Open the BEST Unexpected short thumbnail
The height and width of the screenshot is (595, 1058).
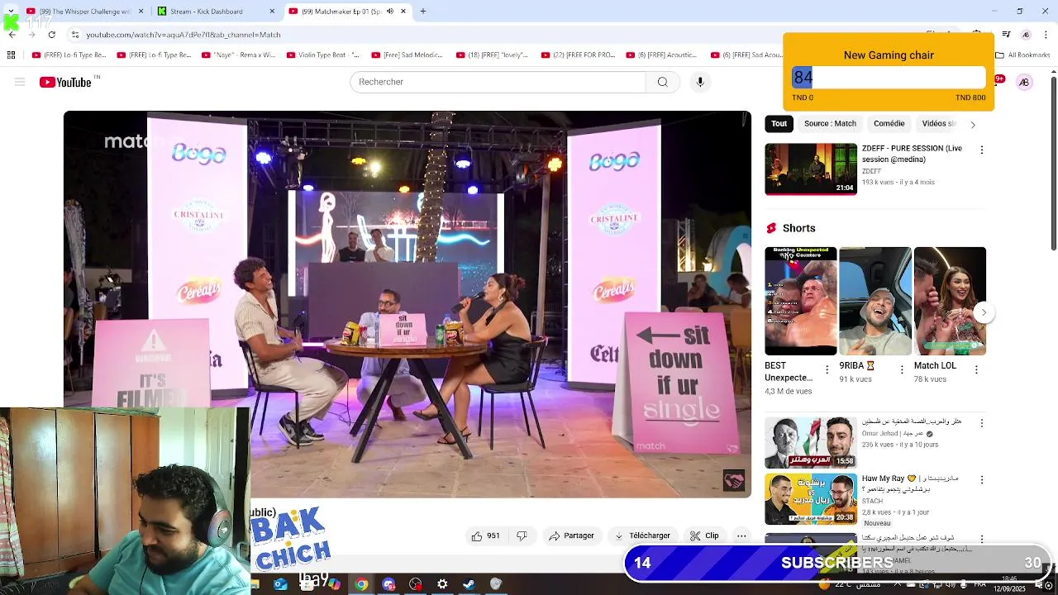(x=800, y=301)
